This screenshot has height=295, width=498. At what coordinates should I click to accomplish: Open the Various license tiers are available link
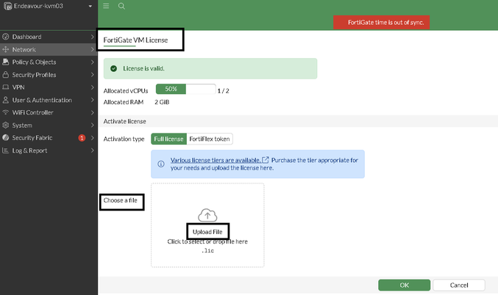(216, 160)
